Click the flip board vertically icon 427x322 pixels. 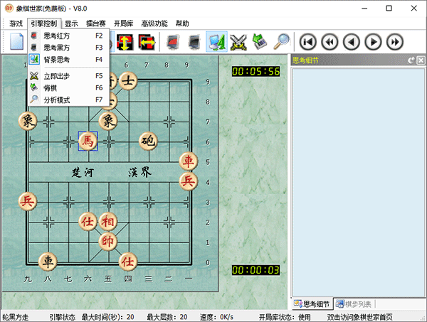125,42
